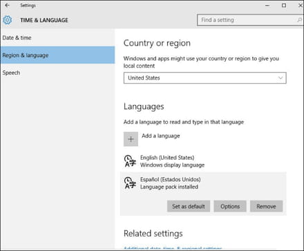Select English (United States) language entry
Viewport: 304px width, 251px height.
click(203, 161)
